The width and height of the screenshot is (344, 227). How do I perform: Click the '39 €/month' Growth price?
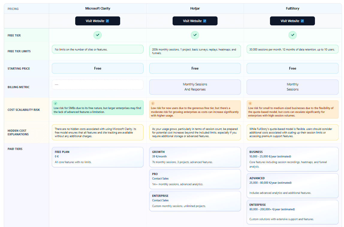pos(159,157)
